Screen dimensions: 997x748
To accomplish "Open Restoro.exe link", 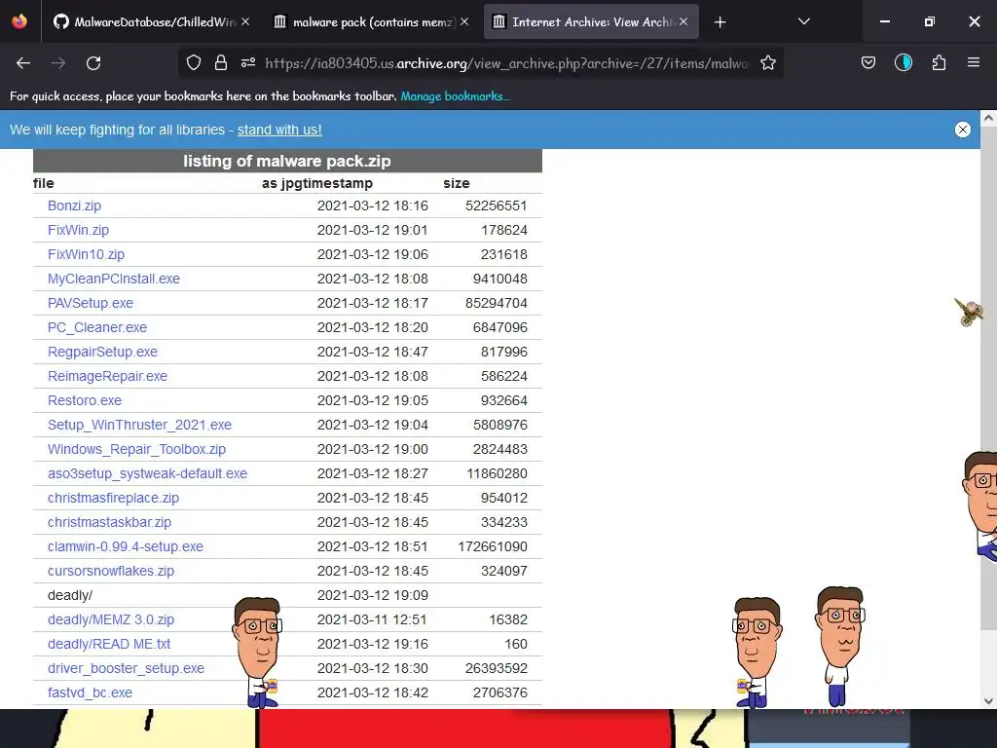I will 85,400.
